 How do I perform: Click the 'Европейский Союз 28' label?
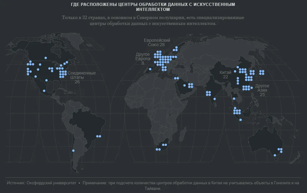[x=157, y=42]
